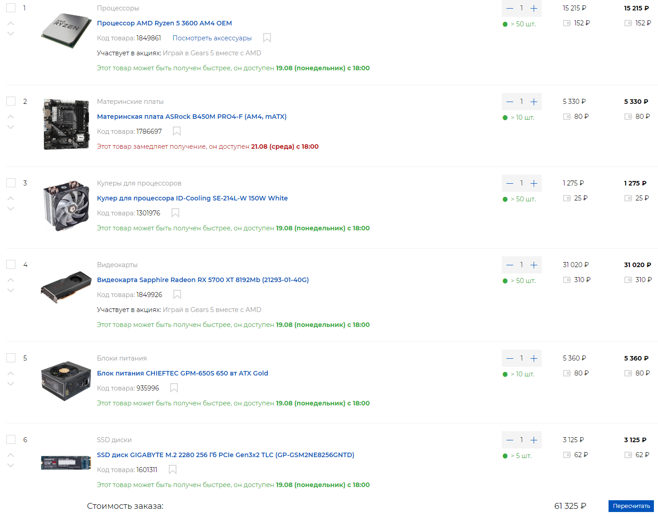
Task: Increase quantity of the Ryzen 5 3600 processor
Action: [x=534, y=8]
